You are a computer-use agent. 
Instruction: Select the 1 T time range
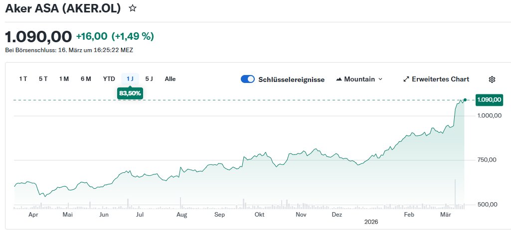pos(23,79)
